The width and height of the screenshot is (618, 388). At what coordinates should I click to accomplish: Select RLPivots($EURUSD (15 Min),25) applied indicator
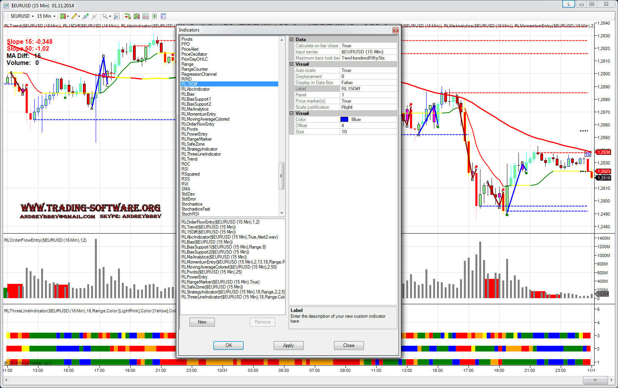211,272
